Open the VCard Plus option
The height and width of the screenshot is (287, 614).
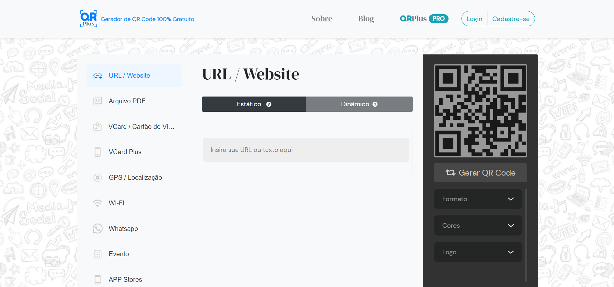coord(134,152)
